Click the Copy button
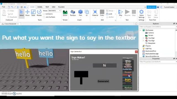This screenshot has height=99, width=177. [x=11, y=11]
